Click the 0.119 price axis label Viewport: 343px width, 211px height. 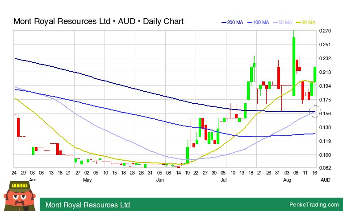[x=325, y=141]
